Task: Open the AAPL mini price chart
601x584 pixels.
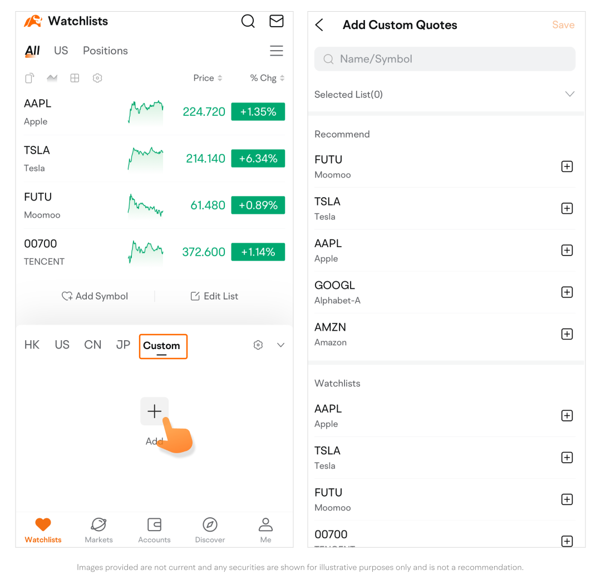Action: click(x=145, y=112)
